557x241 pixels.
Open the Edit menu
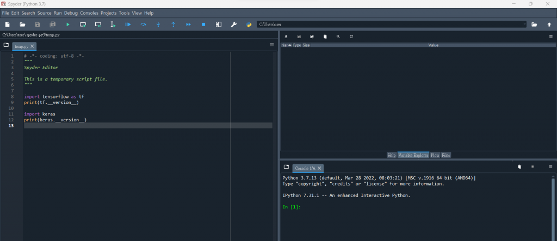click(15, 13)
